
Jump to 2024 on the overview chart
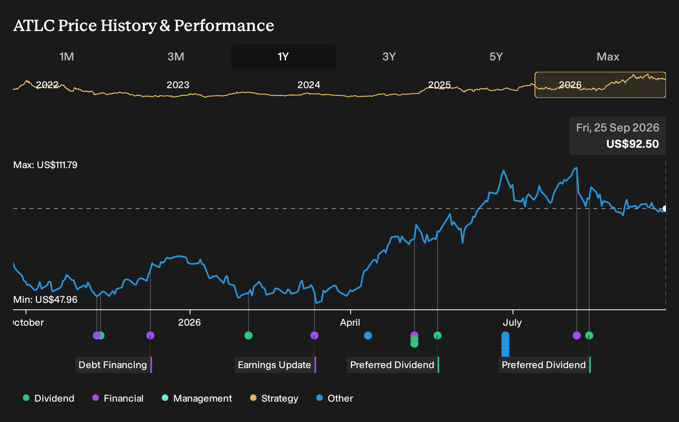[308, 85]
